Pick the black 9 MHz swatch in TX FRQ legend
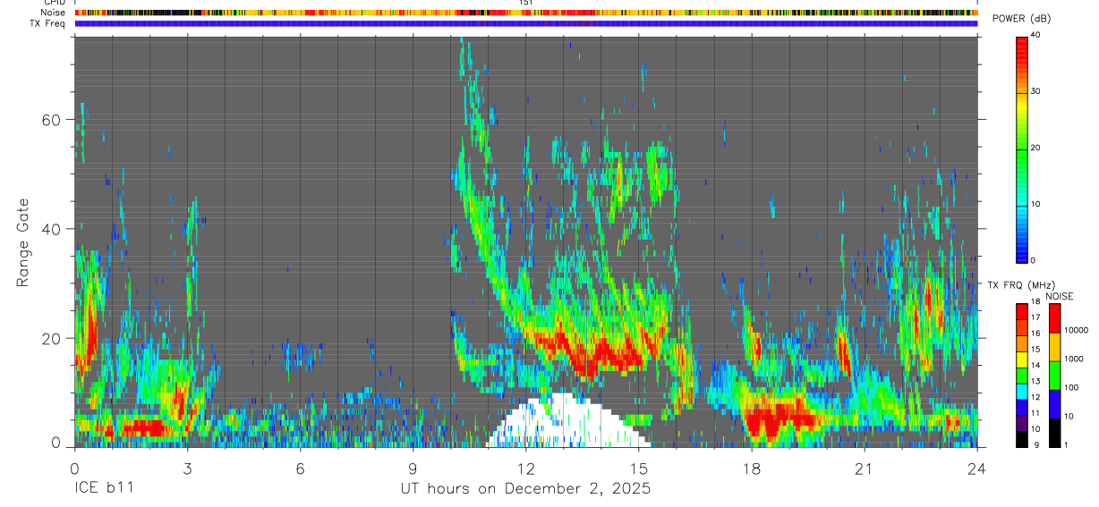 tap(1022, 440)
